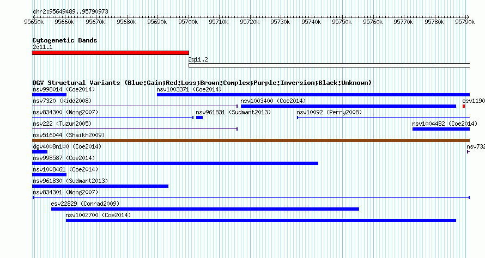Click the 95720k ruler tick label
Viewport: 485px width, 258px height.
coord(250,22)
